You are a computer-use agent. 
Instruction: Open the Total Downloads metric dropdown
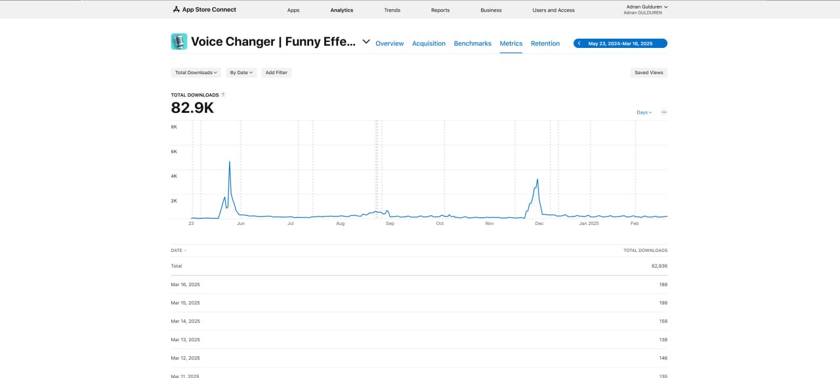tap(196, 73)
